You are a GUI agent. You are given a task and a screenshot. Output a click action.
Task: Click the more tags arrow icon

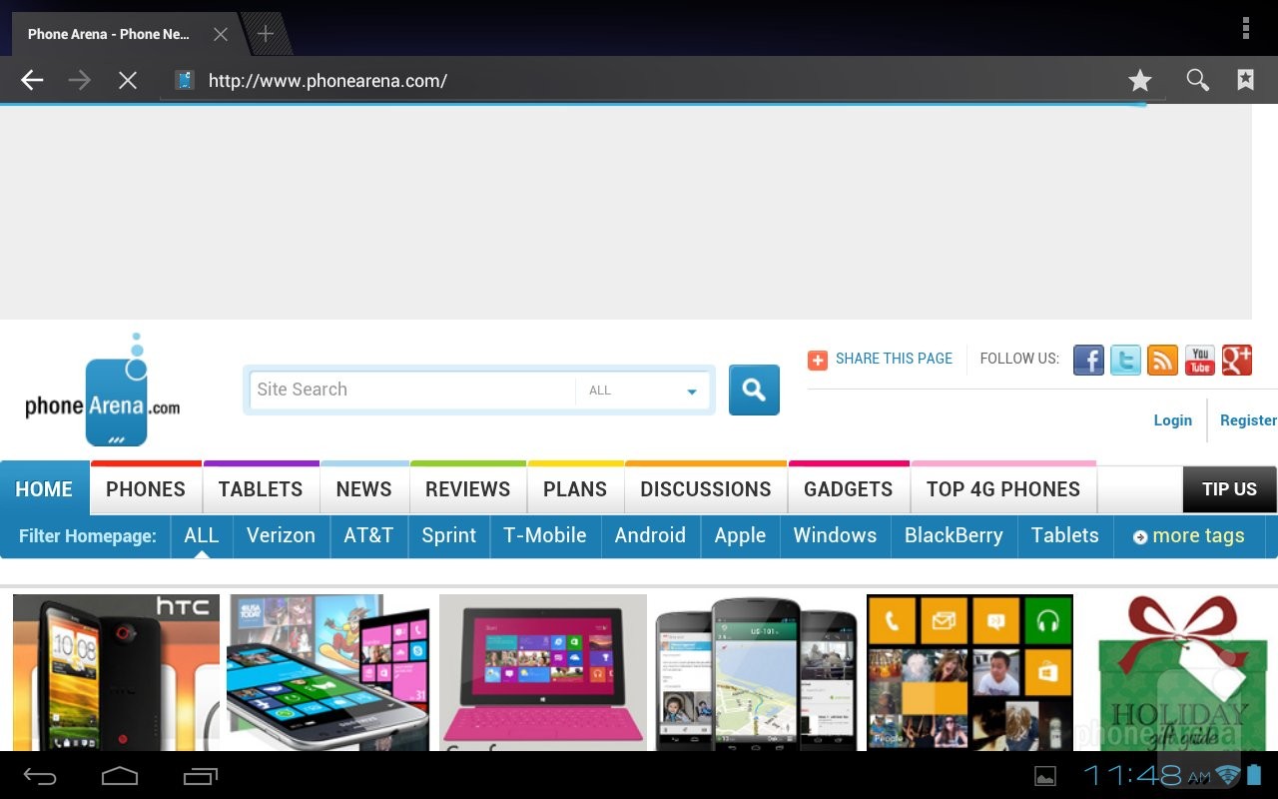1140,537
